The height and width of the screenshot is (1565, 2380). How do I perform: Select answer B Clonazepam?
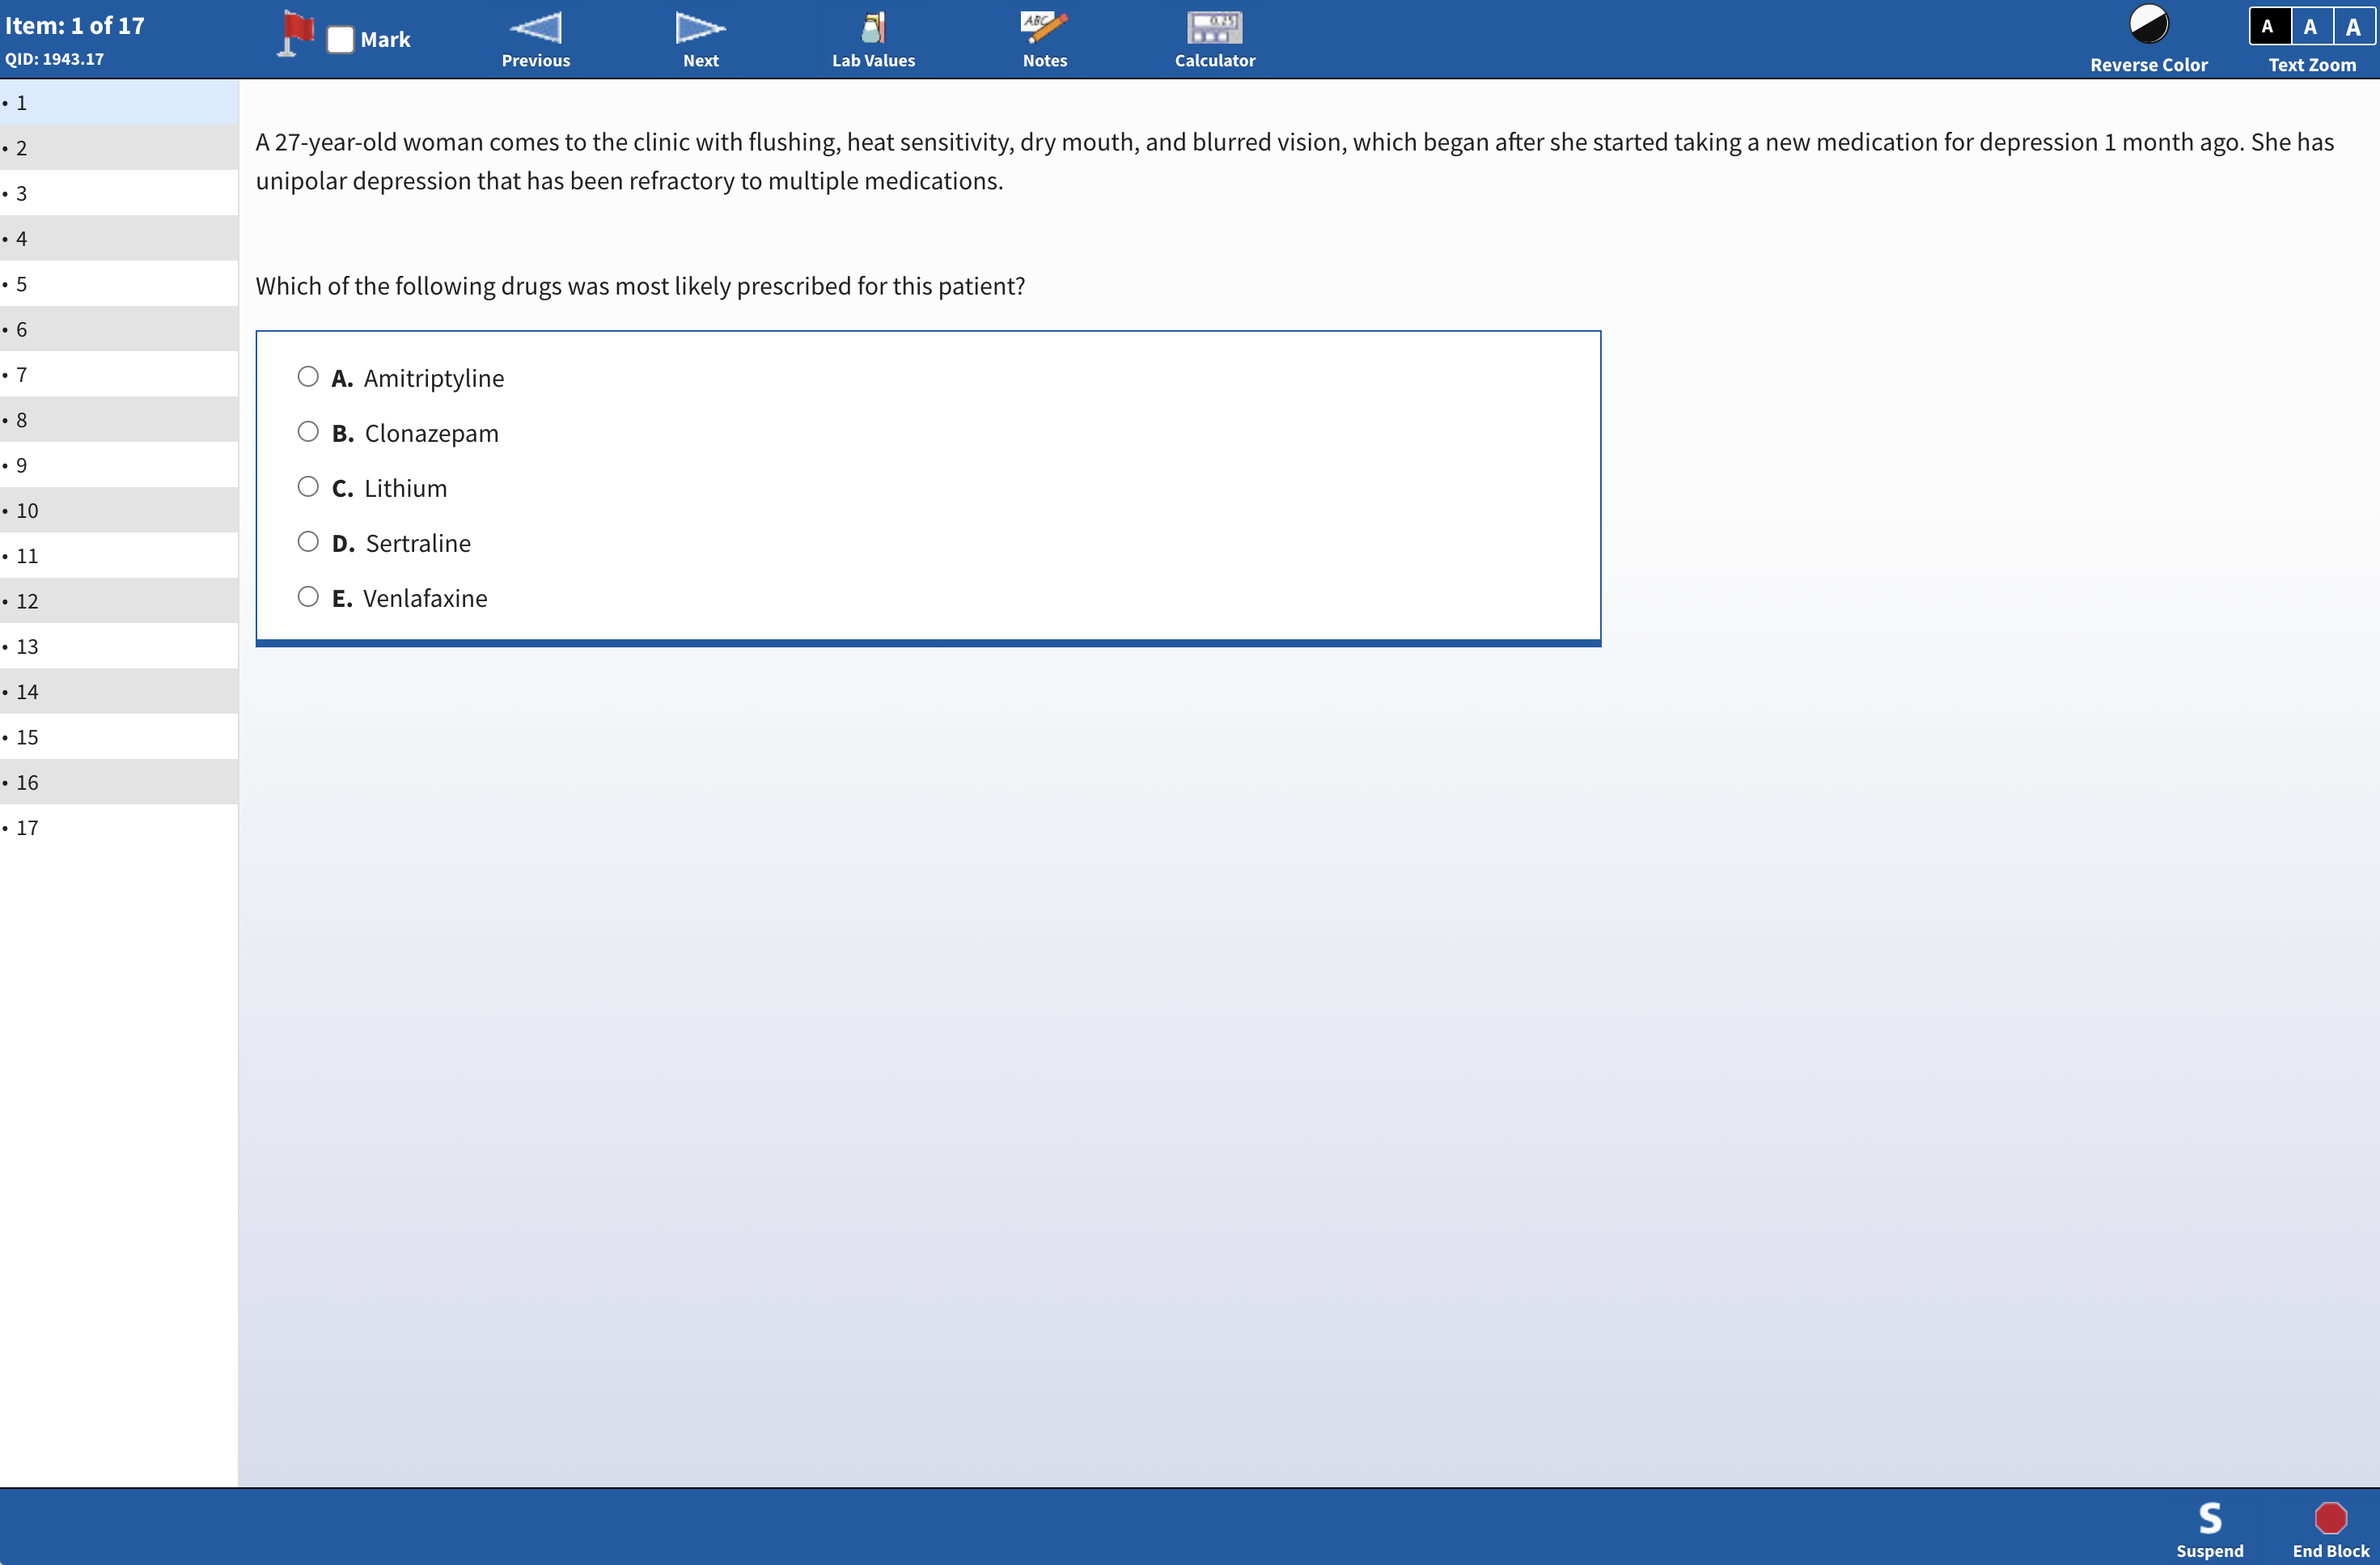308,432
